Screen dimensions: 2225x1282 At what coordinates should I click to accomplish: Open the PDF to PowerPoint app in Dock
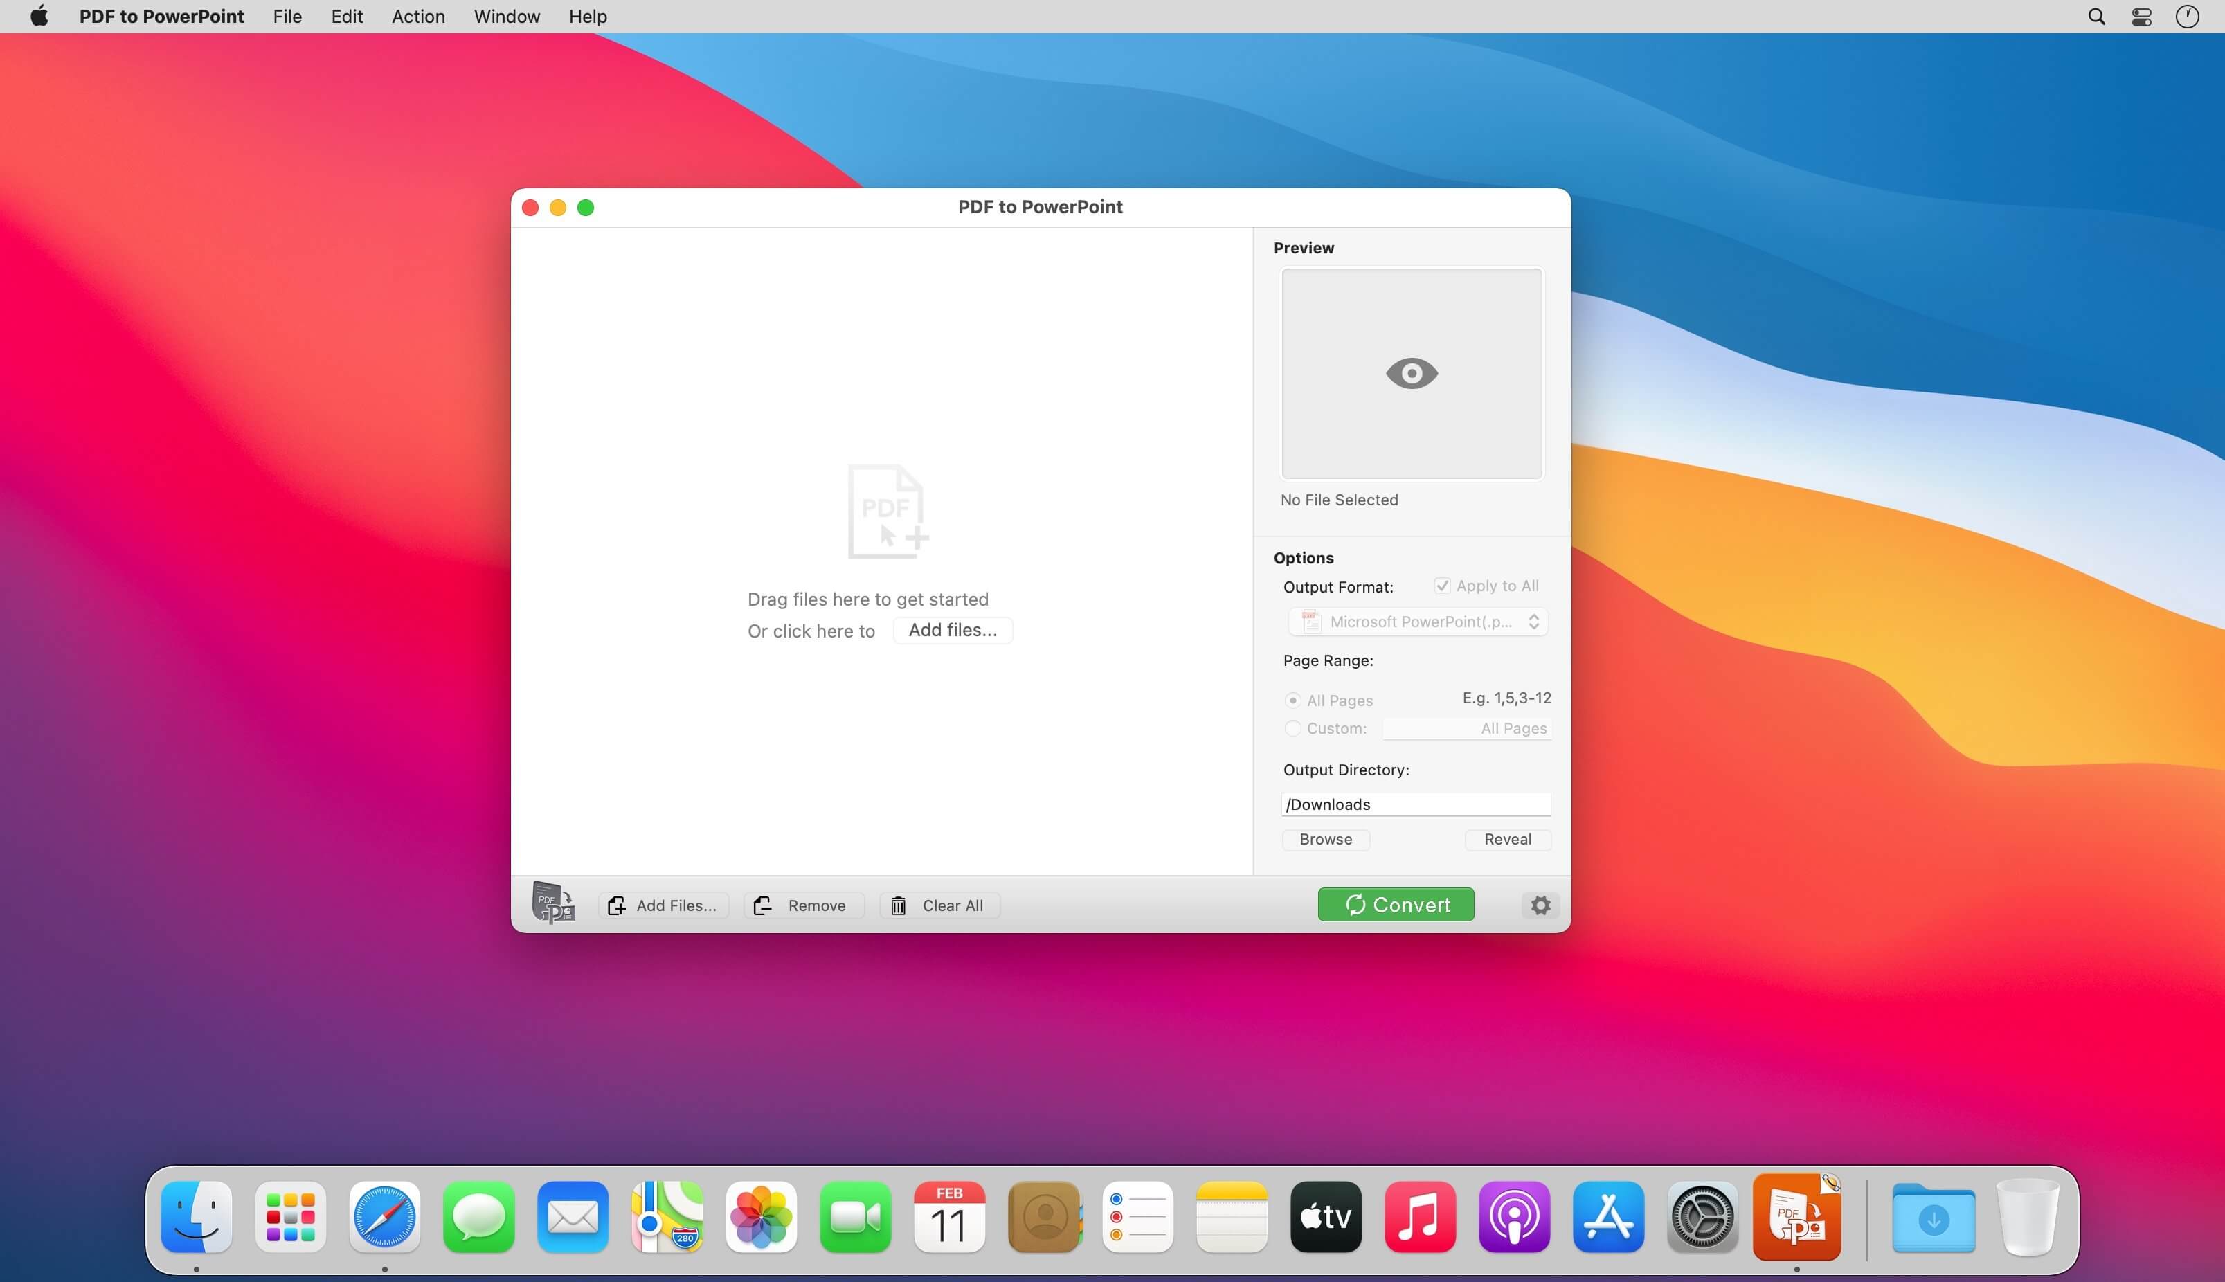tap(1796, 1218)
